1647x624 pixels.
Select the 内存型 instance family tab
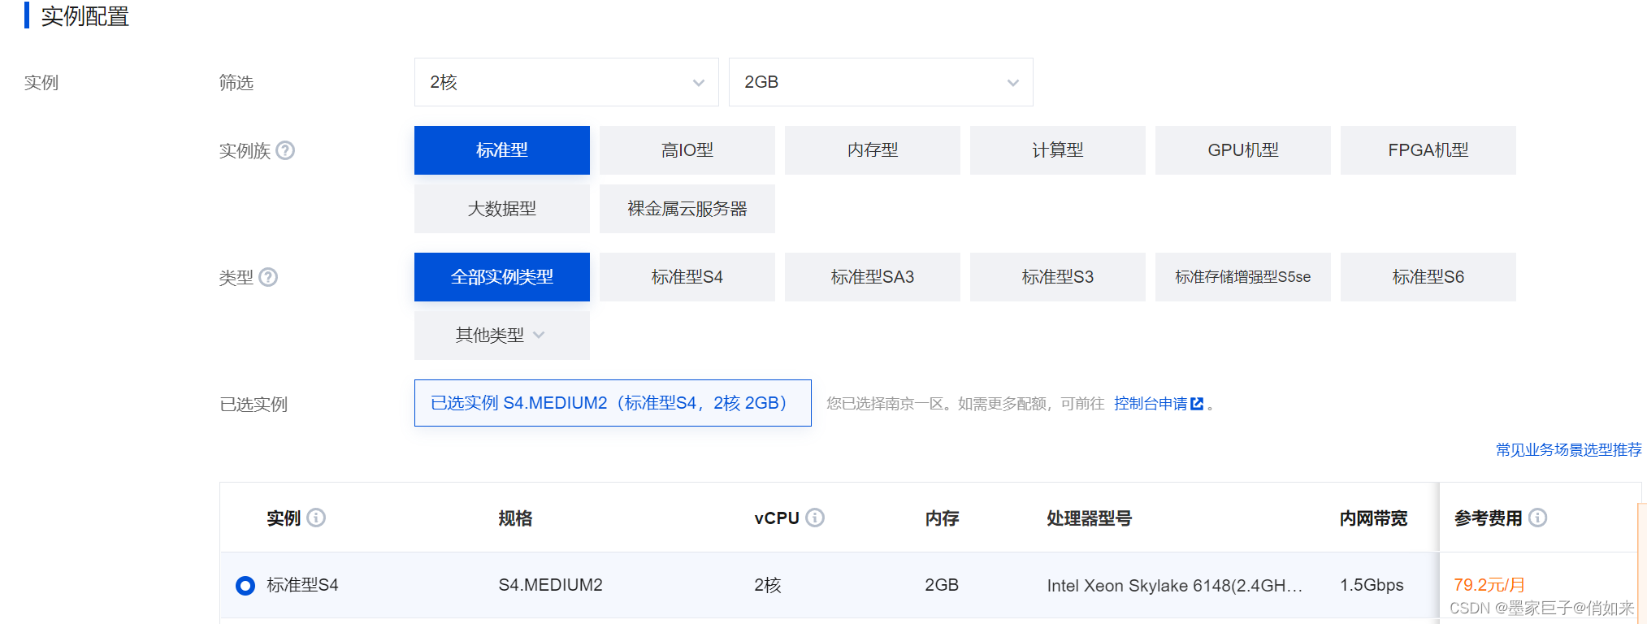pos(872,150)
